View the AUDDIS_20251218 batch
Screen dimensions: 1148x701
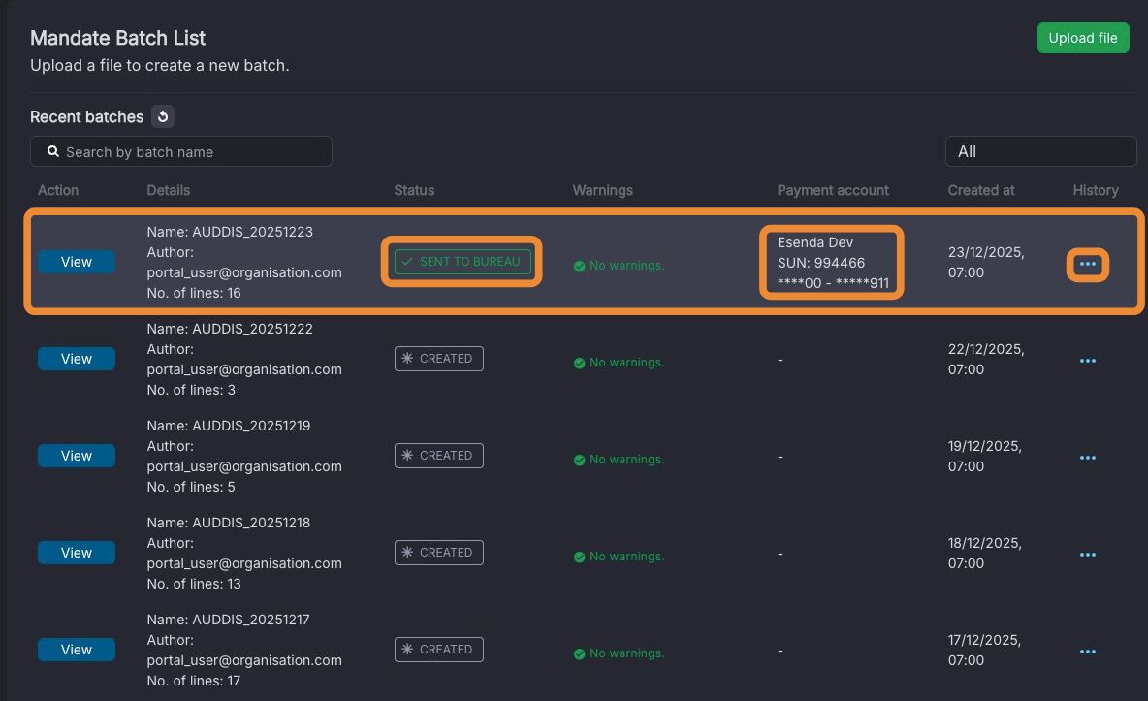77,553
